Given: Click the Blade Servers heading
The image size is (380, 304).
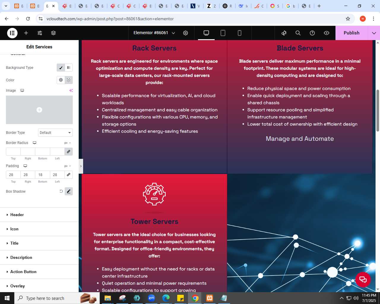Looking at the screenshot, I should coord(300,48).
